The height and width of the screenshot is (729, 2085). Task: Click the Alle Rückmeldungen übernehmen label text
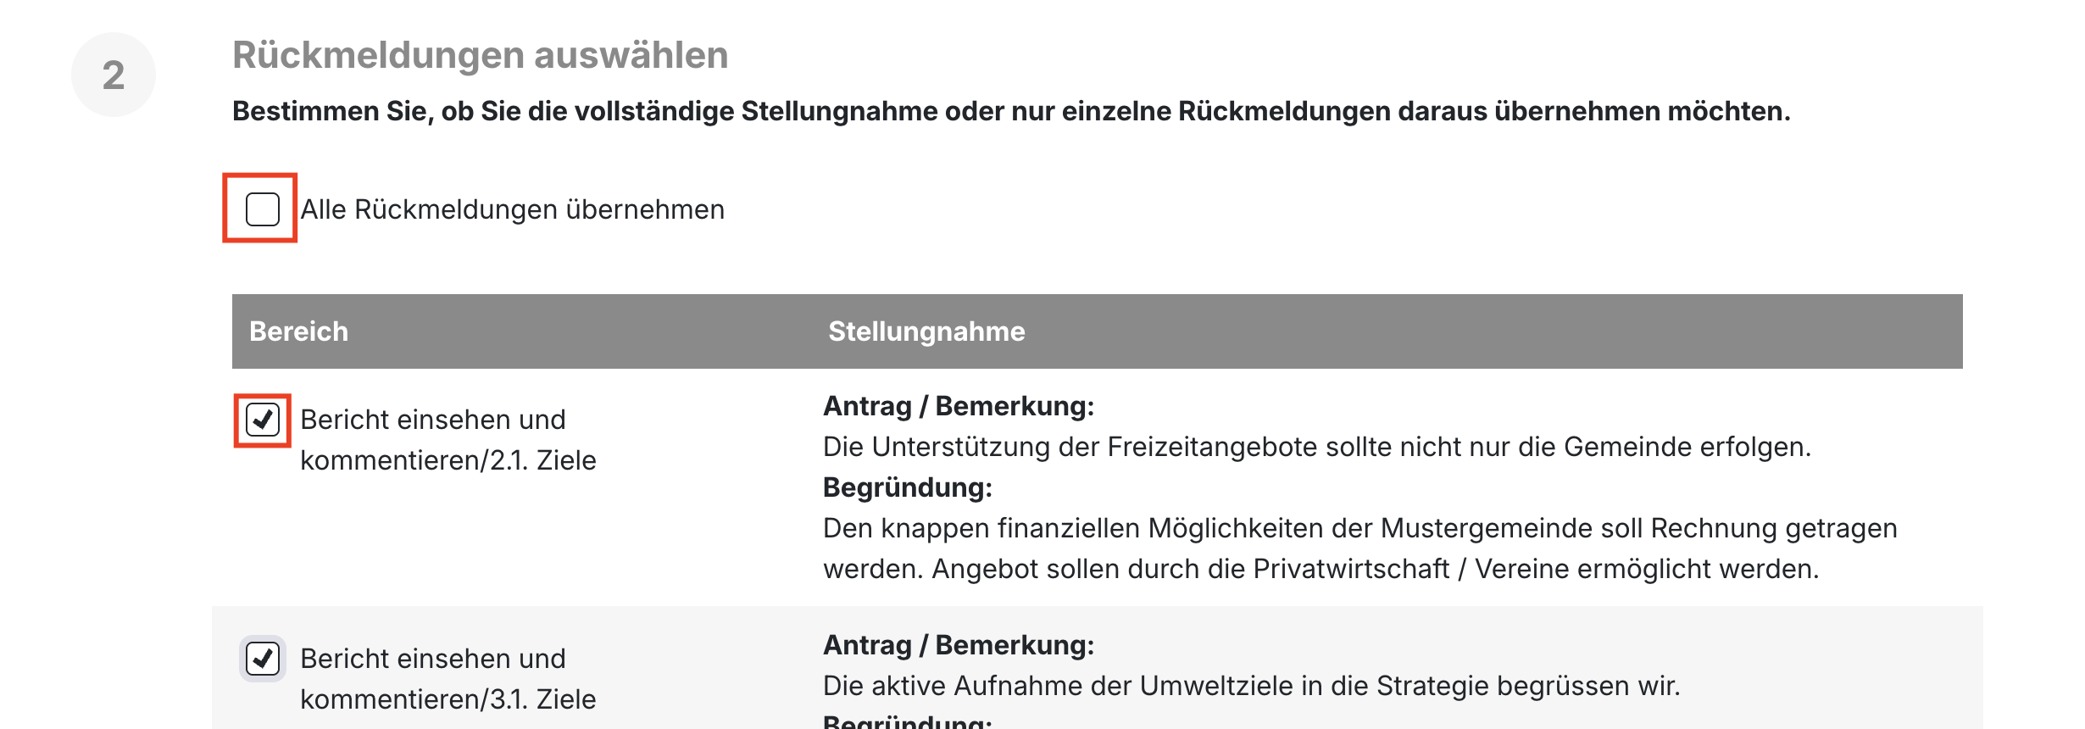tap(512, 209)
